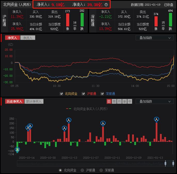This screenshot has height=174, width=177.
Task: Click the 沪股通 净买入 value 11.39亿
Action: point(17,17)
